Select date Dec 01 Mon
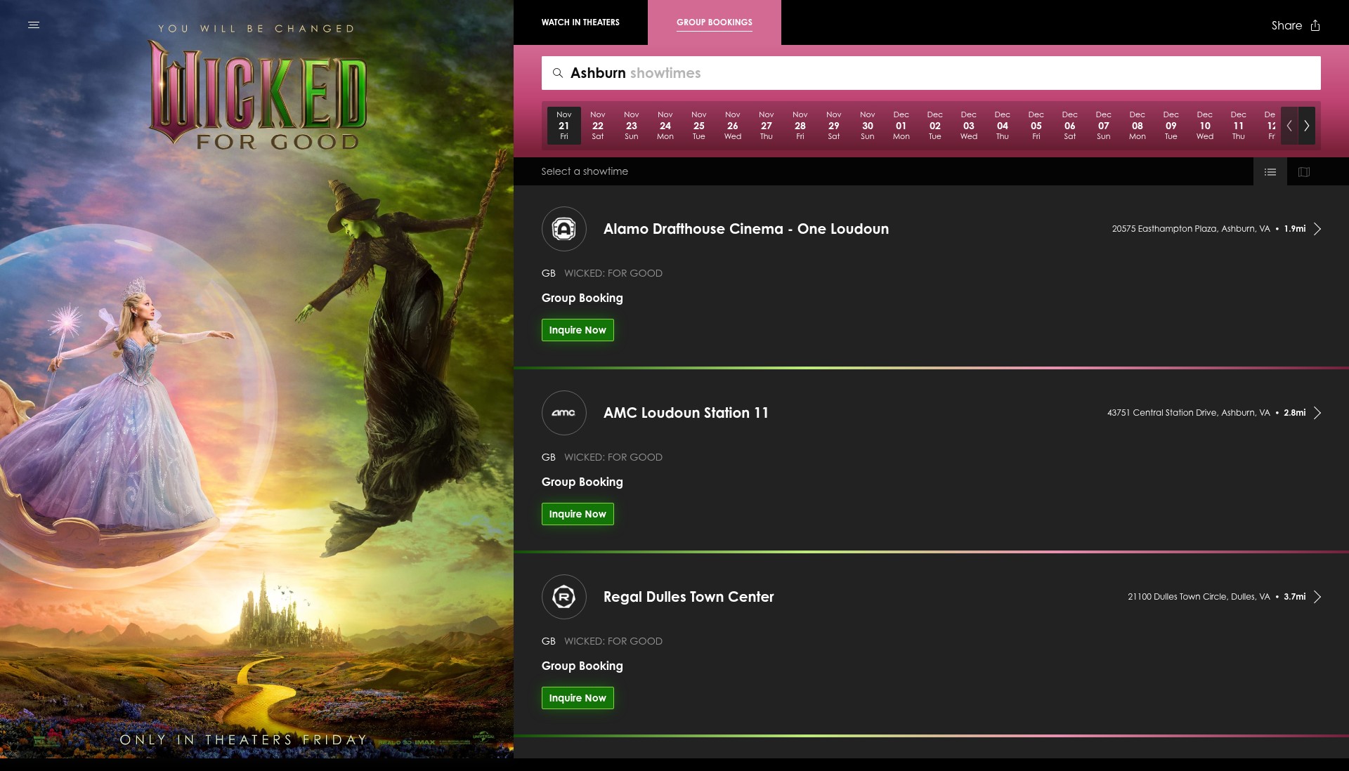This screenshot has height=771, width=1349. [x=901, y=126]
